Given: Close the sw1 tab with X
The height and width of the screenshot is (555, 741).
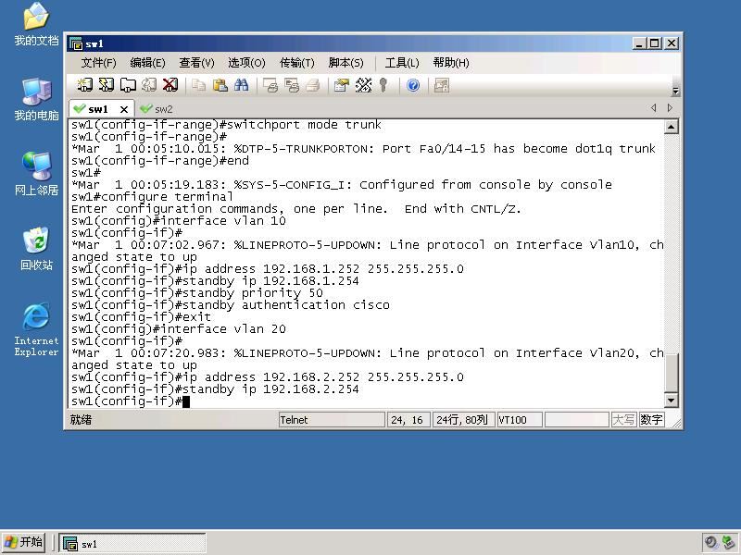Looking at the screenshot, I should (124, 109).
